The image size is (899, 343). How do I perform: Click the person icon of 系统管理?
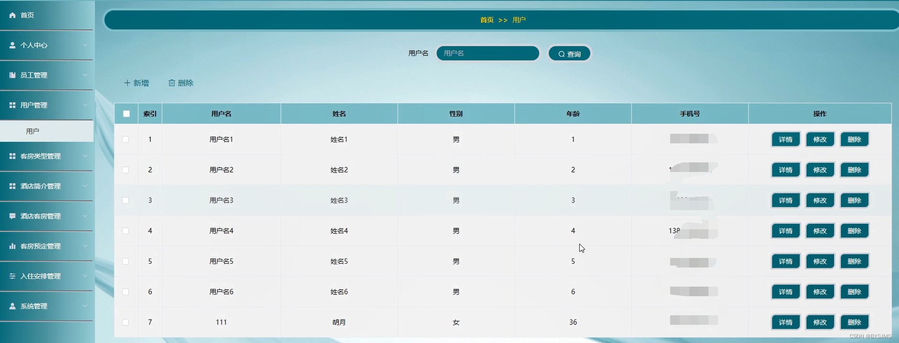point(12,306)
